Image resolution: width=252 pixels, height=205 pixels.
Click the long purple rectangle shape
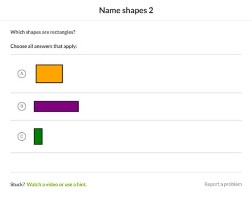pyautogui.click(x=56, y=106)
